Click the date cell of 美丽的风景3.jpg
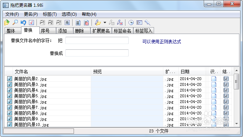 190,84
